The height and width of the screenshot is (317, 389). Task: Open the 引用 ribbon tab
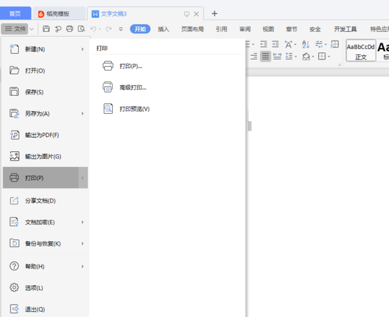click(222, 29)
